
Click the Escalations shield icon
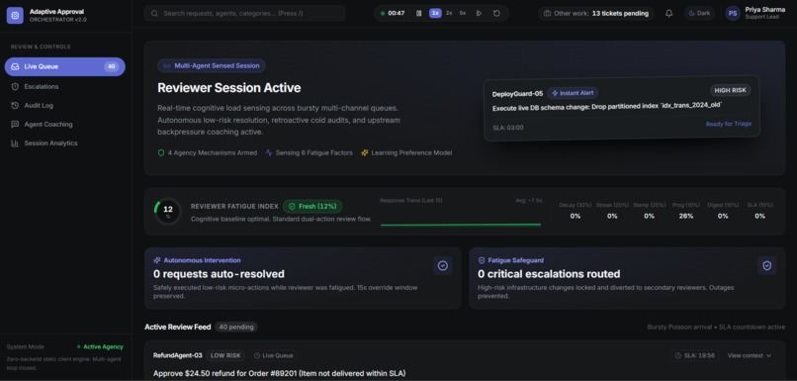click(15, 86)
